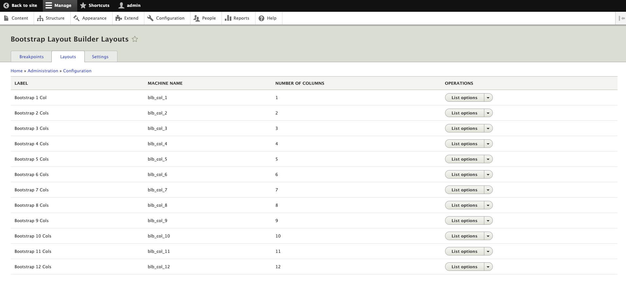Screen dimensions: 626x281
Task: Click List options for Bootstrap 3 Cols
Action: pos(464,129)
